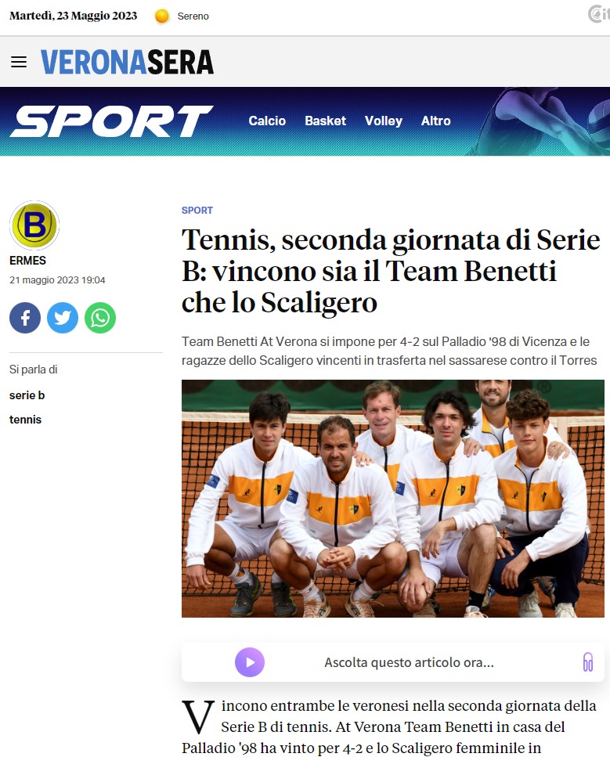Viewport: 610px width, 757px height.
Task: Open the 'serie b' topic tag
Action: 27,395
